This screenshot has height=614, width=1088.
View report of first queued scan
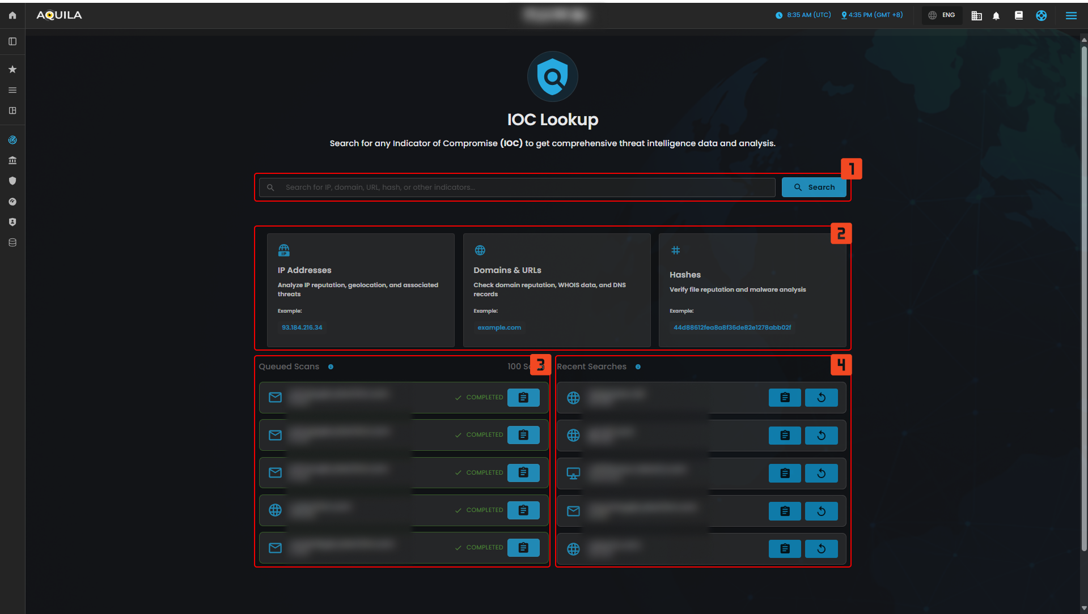point(523,398)
